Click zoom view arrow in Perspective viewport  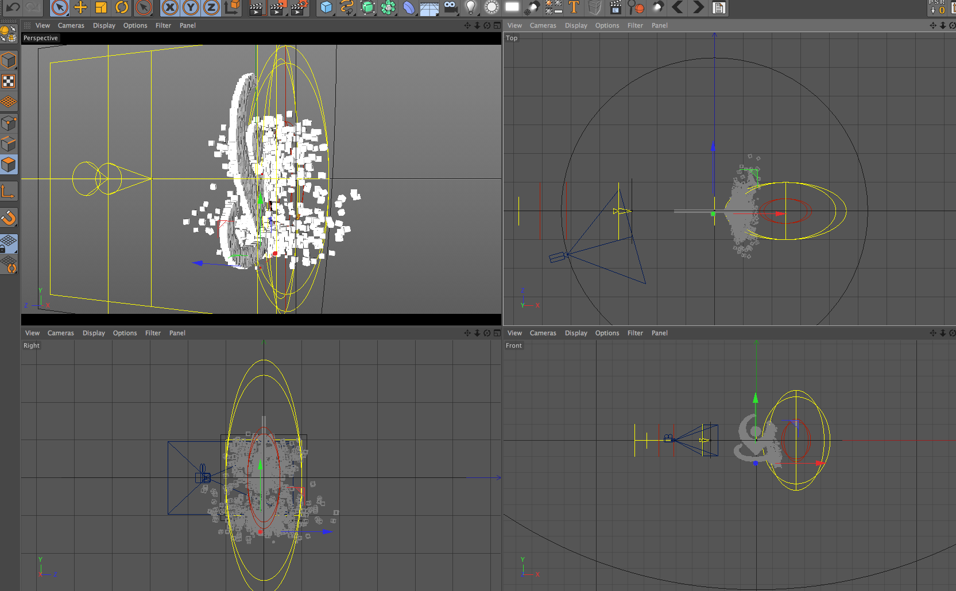tap(477, 25)
